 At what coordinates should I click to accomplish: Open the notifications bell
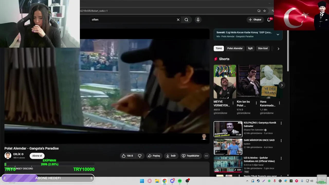click(x=269, y=20)
